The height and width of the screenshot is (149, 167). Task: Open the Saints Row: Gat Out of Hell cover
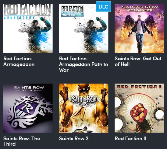pyautogui.click(x=139, y=28)
